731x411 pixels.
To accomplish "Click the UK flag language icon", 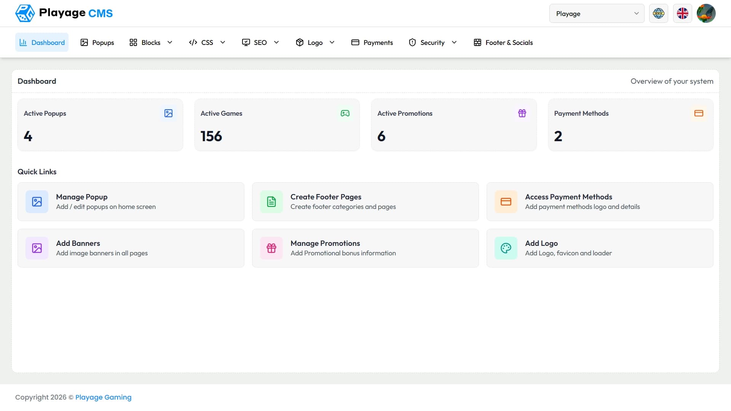I will tap(683, 13).
